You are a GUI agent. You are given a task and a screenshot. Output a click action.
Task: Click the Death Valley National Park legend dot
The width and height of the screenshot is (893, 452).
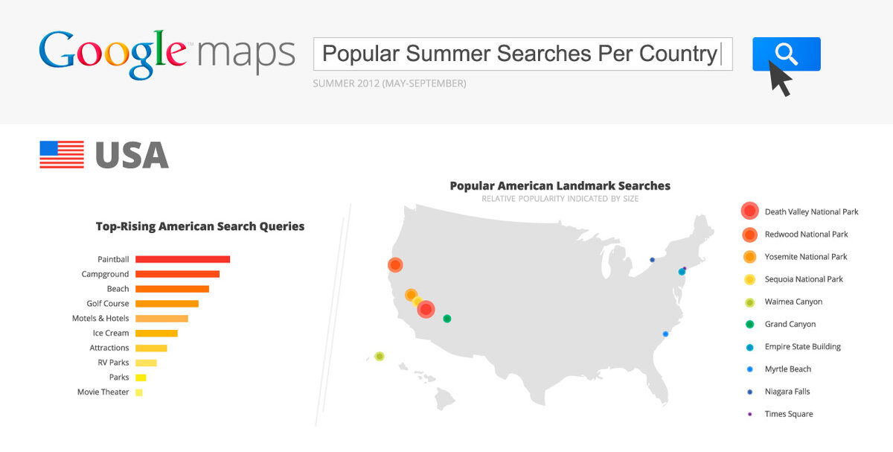749,211
